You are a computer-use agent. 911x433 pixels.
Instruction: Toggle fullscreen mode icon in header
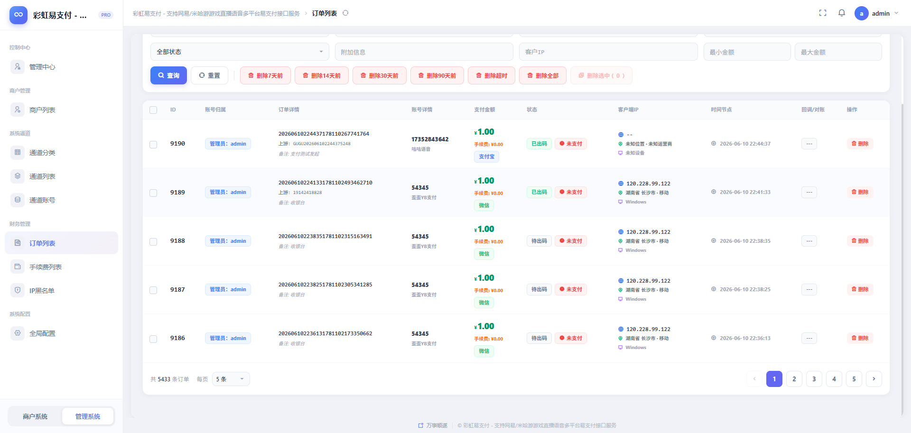pos(823,13)
